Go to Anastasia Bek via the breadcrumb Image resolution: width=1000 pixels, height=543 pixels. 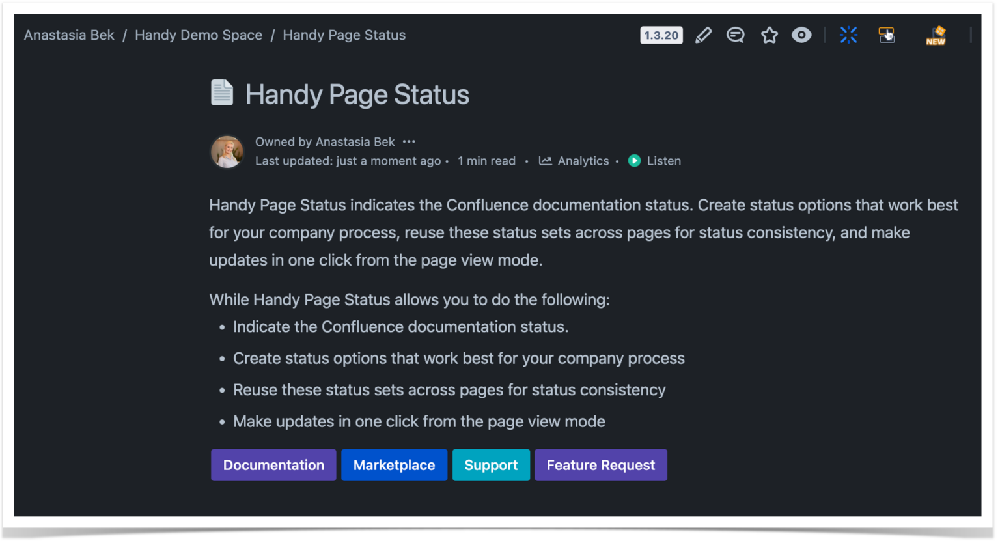coord(68,35)
